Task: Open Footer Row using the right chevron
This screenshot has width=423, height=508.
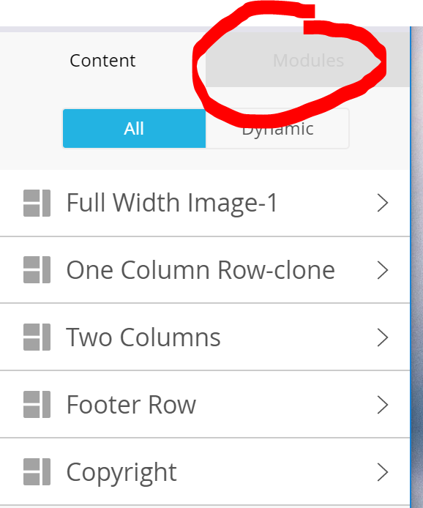Action: (x=383, y=405)
